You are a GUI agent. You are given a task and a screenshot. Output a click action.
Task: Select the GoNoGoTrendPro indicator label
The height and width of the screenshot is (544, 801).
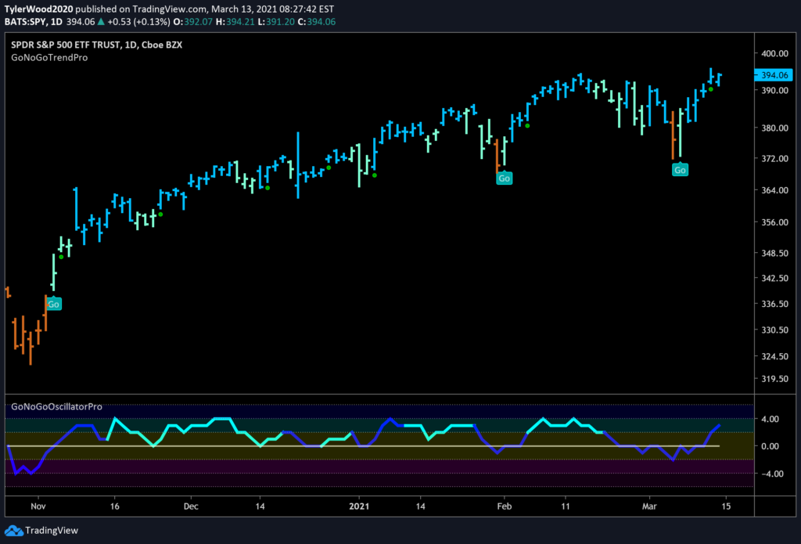(x=49, y=58)
